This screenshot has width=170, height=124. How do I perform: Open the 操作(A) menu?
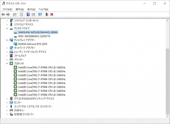pyautogui.click(x=20, y=9)
